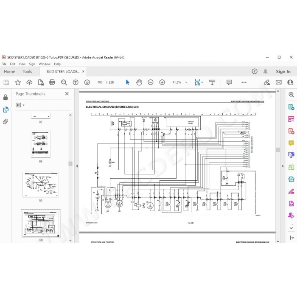
Task: Open the Add comment tool
Action: click(x=229, y=82)
